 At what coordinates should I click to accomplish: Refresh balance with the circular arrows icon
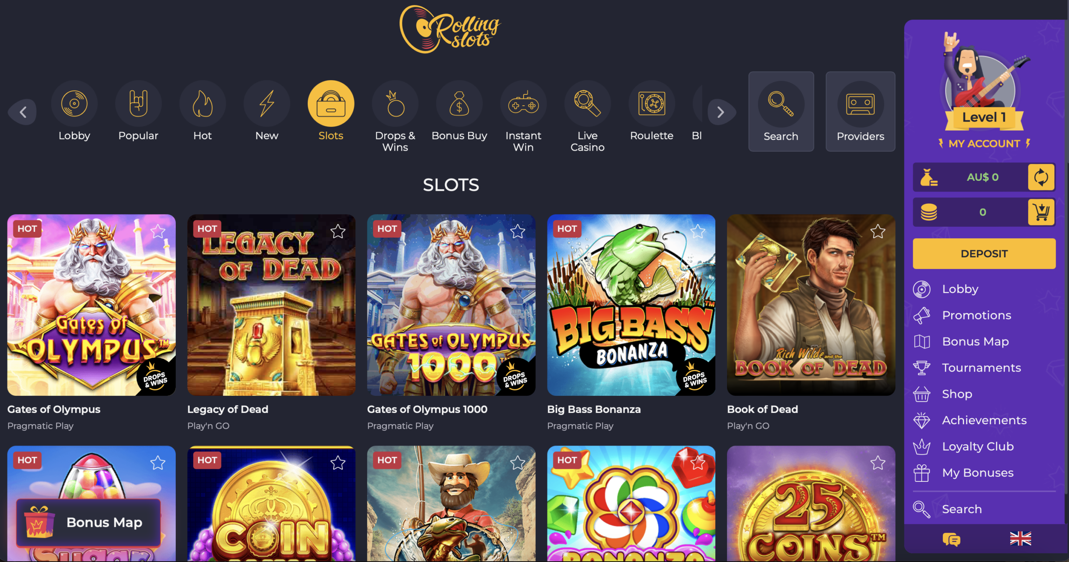pos(1041,177)
